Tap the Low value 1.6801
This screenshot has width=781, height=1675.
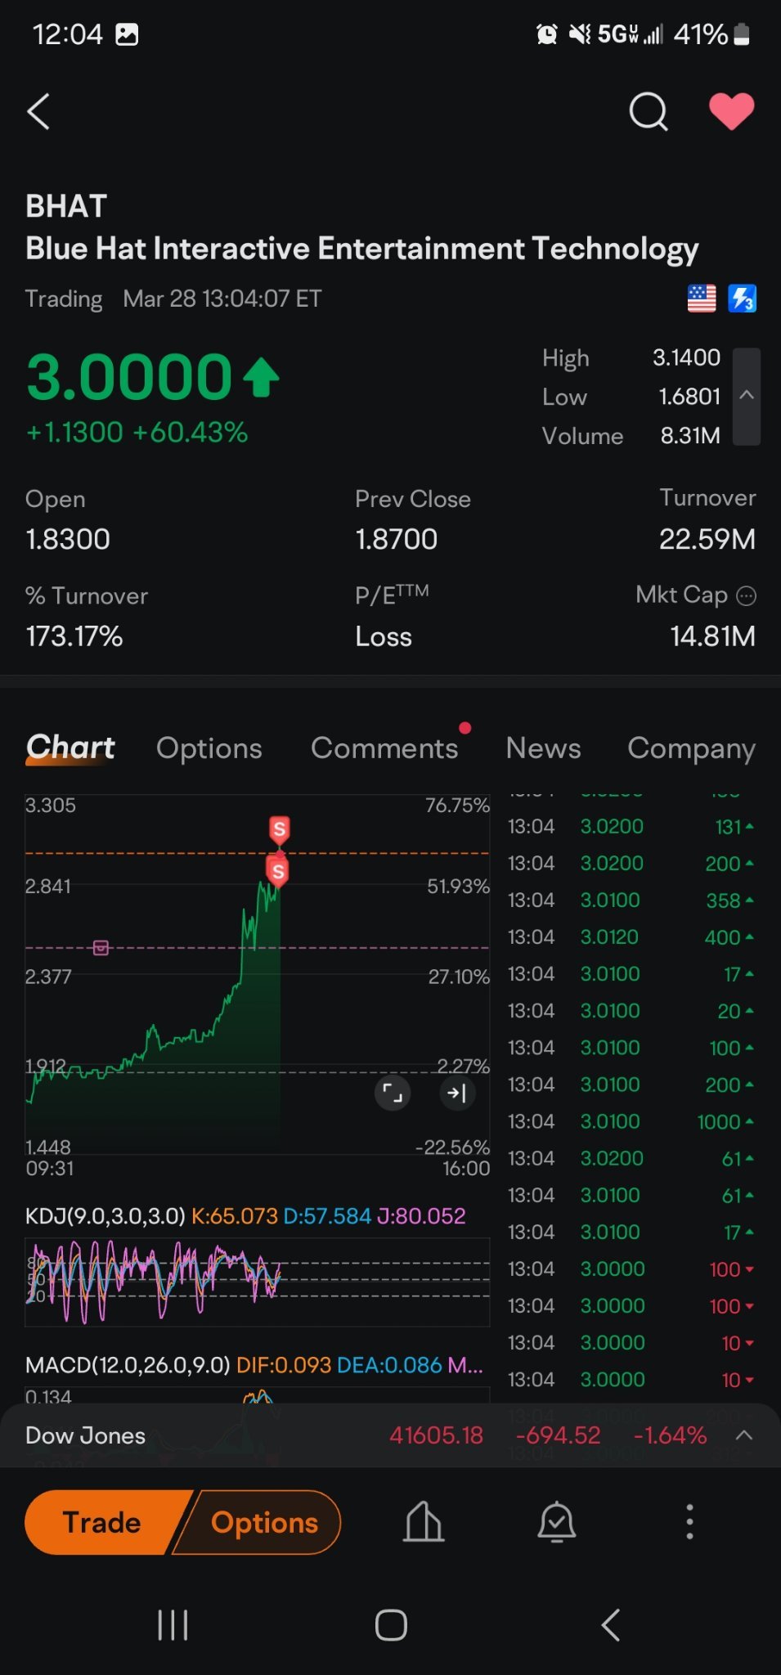[x=689, y=397]
